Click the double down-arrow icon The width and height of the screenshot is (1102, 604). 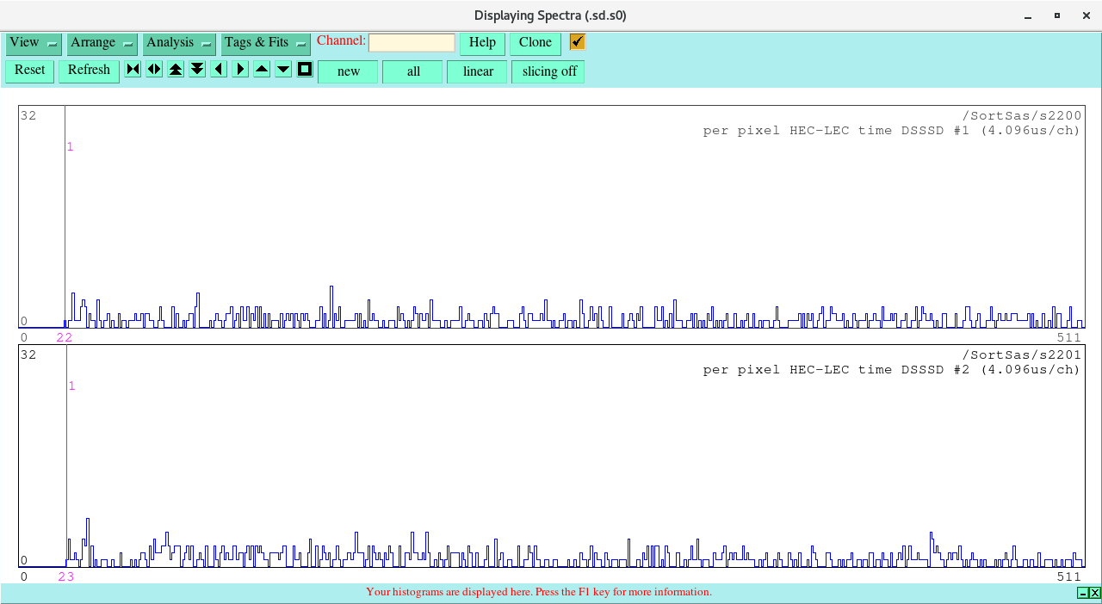[197, 70]
